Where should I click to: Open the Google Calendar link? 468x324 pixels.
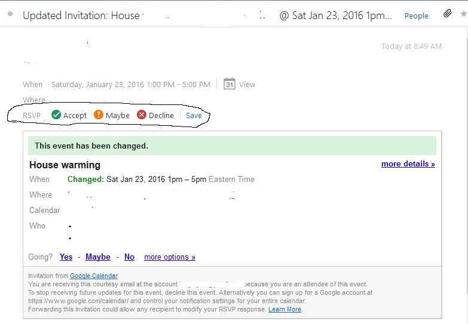pos(94,276)
